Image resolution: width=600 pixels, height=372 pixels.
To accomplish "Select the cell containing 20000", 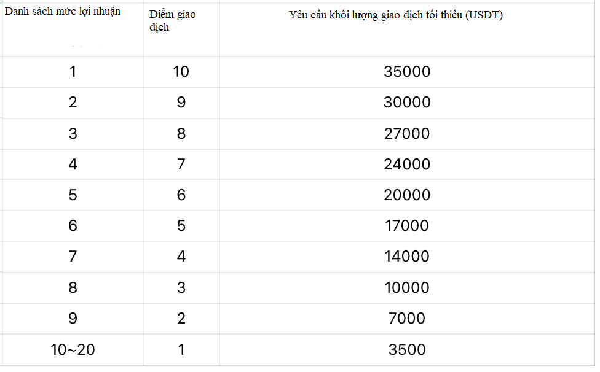I will point(406,195).
